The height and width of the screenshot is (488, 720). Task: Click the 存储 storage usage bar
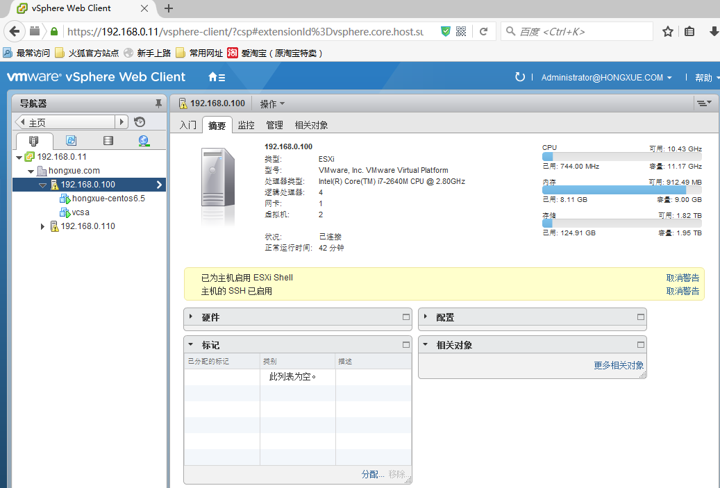(x=621, y=223)
